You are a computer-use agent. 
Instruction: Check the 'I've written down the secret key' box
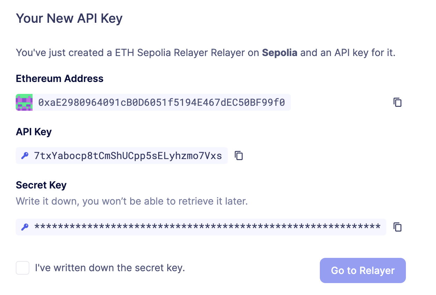click(x=22, y=268)
